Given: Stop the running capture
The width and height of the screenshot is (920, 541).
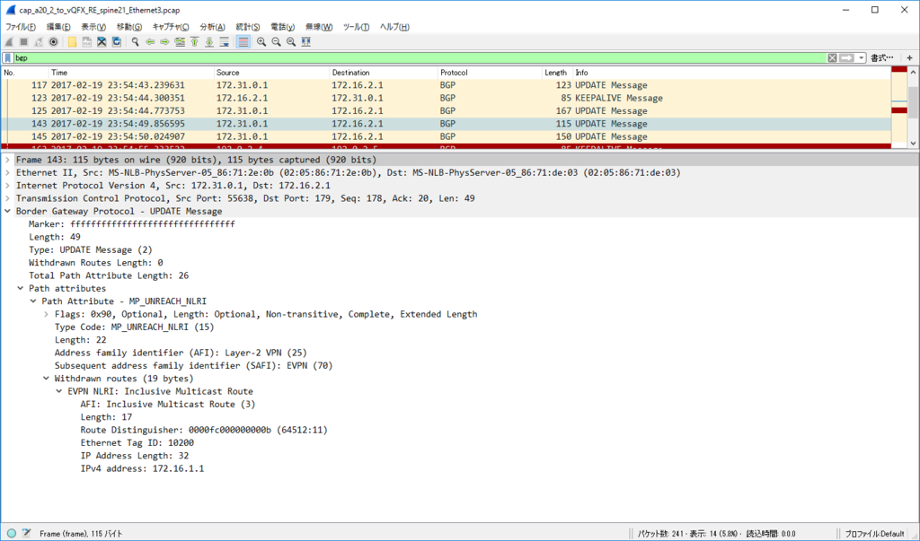Looking at the screenshot, I should pos(23,41).
